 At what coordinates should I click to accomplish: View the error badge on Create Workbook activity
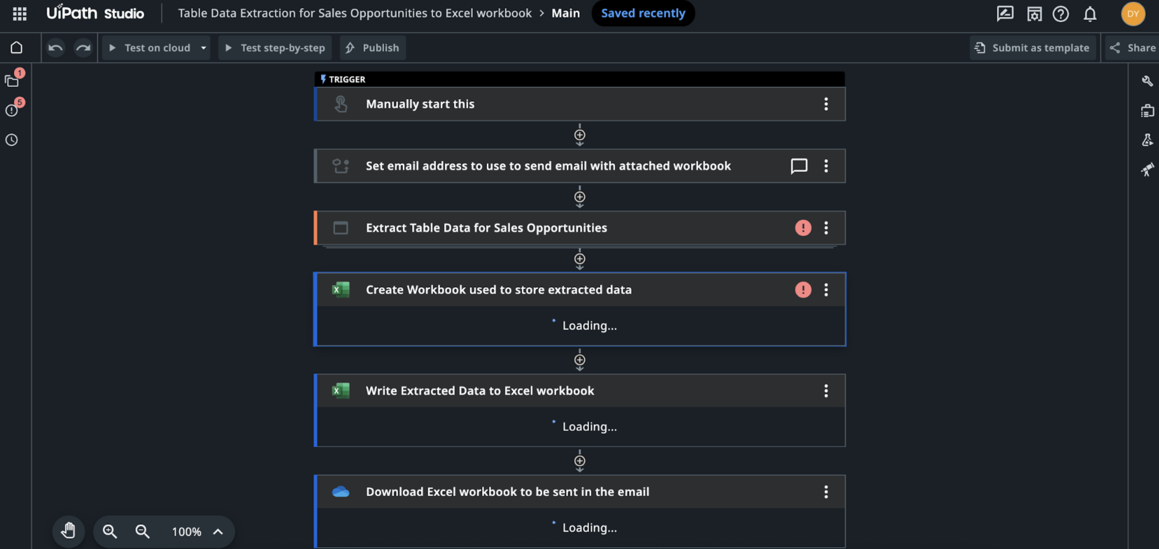coord(804,290)
